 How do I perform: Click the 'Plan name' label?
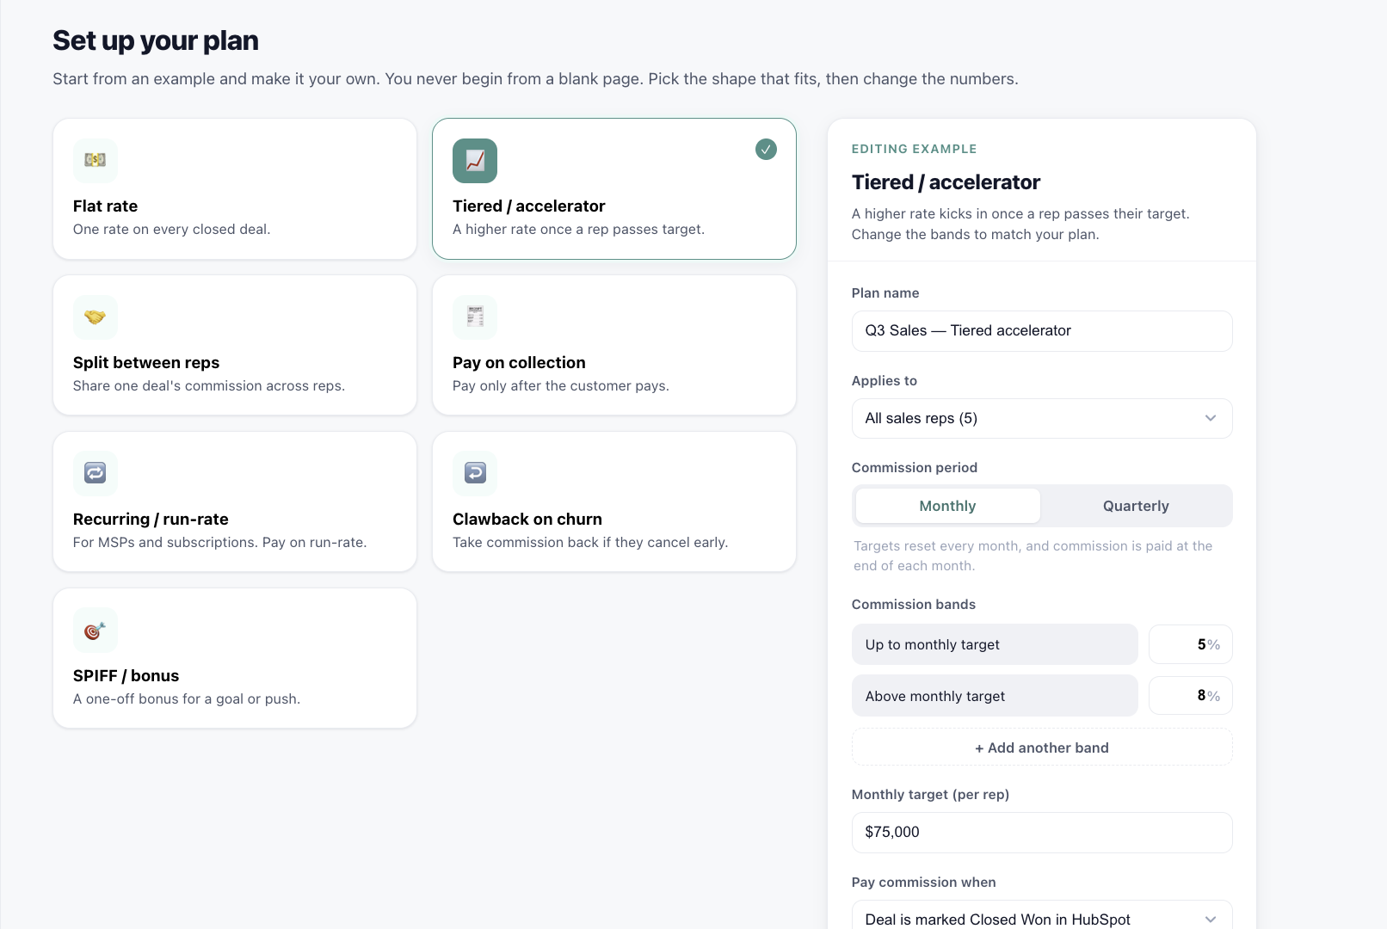coord(885,292)
